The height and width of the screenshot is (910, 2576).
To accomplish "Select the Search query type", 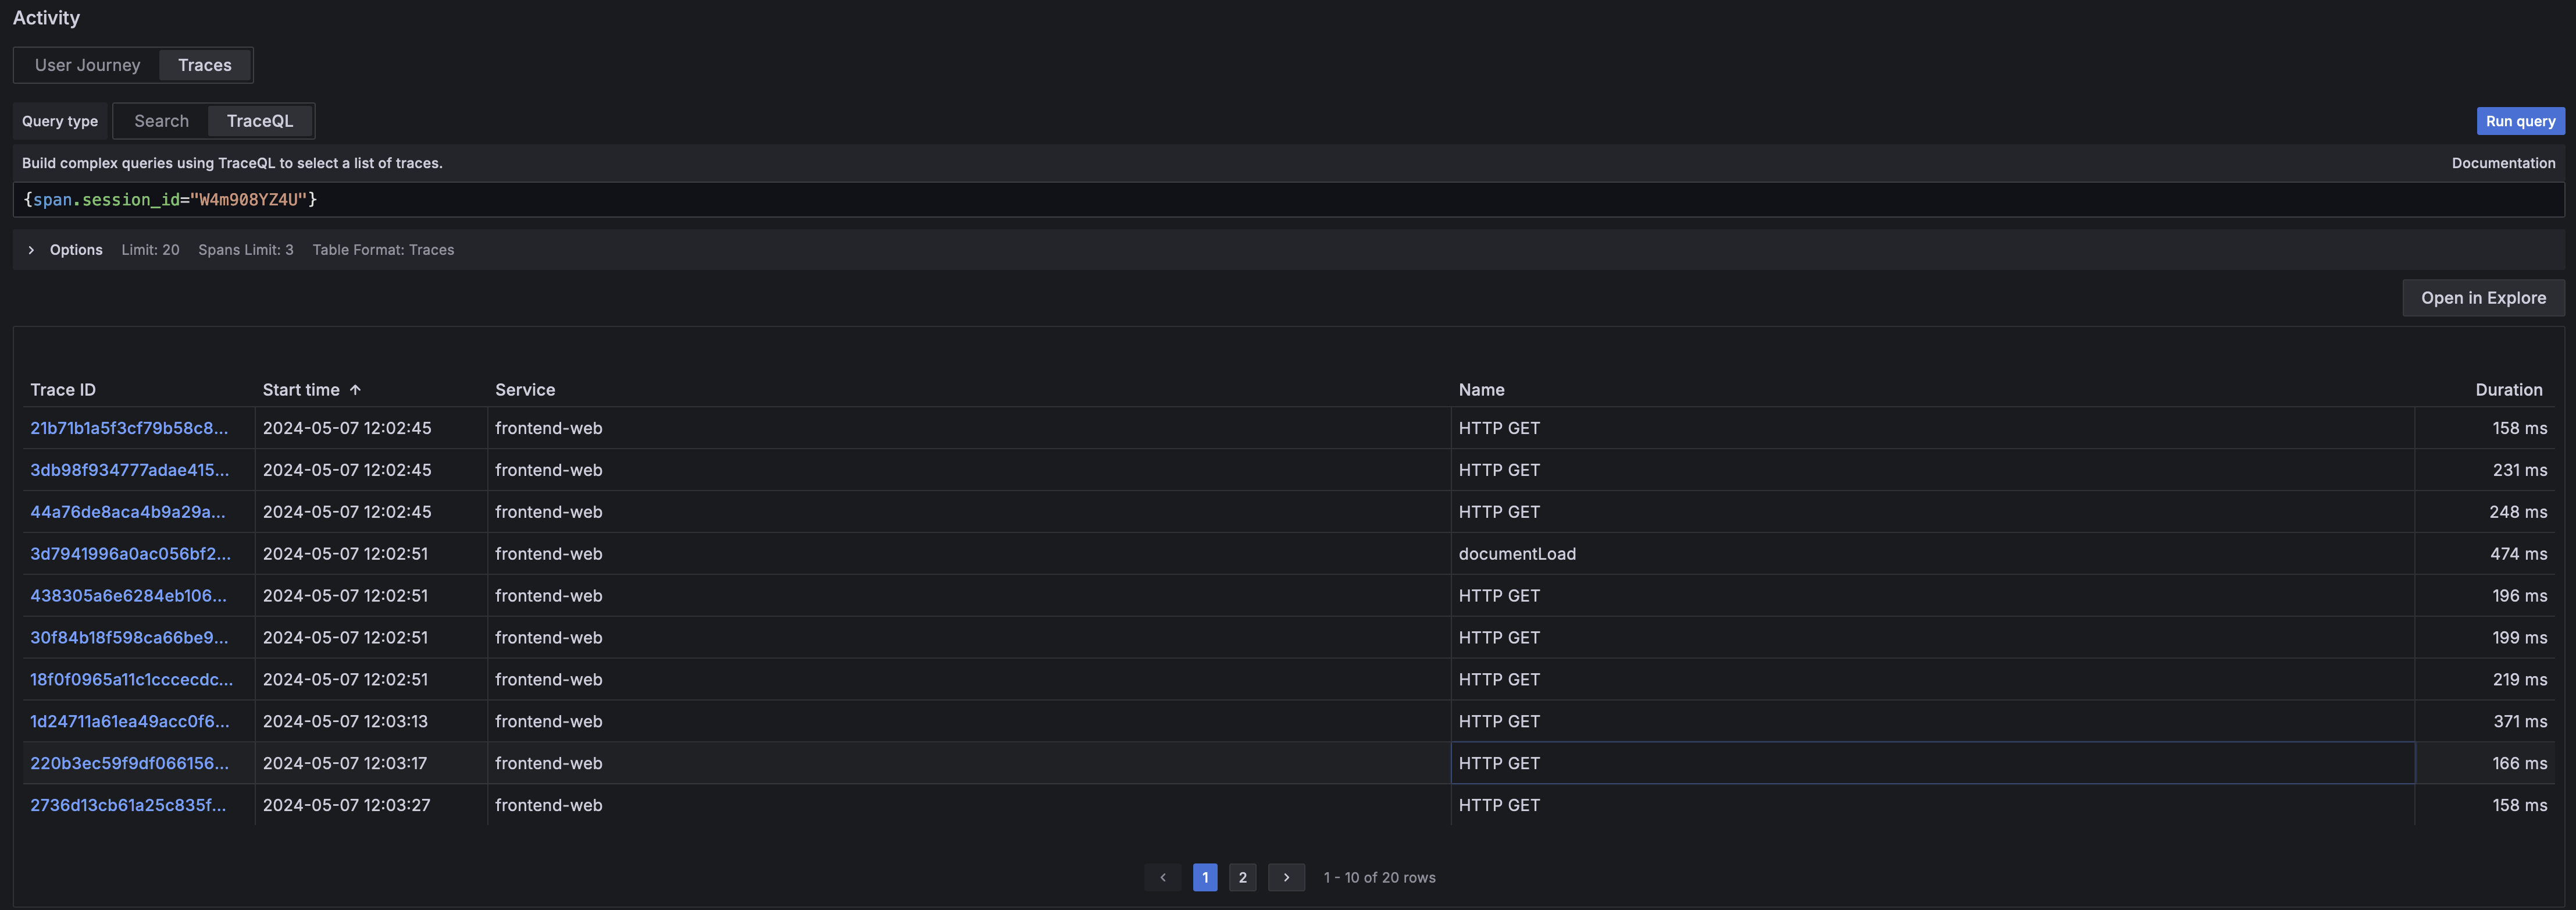I will click(161, 120).
